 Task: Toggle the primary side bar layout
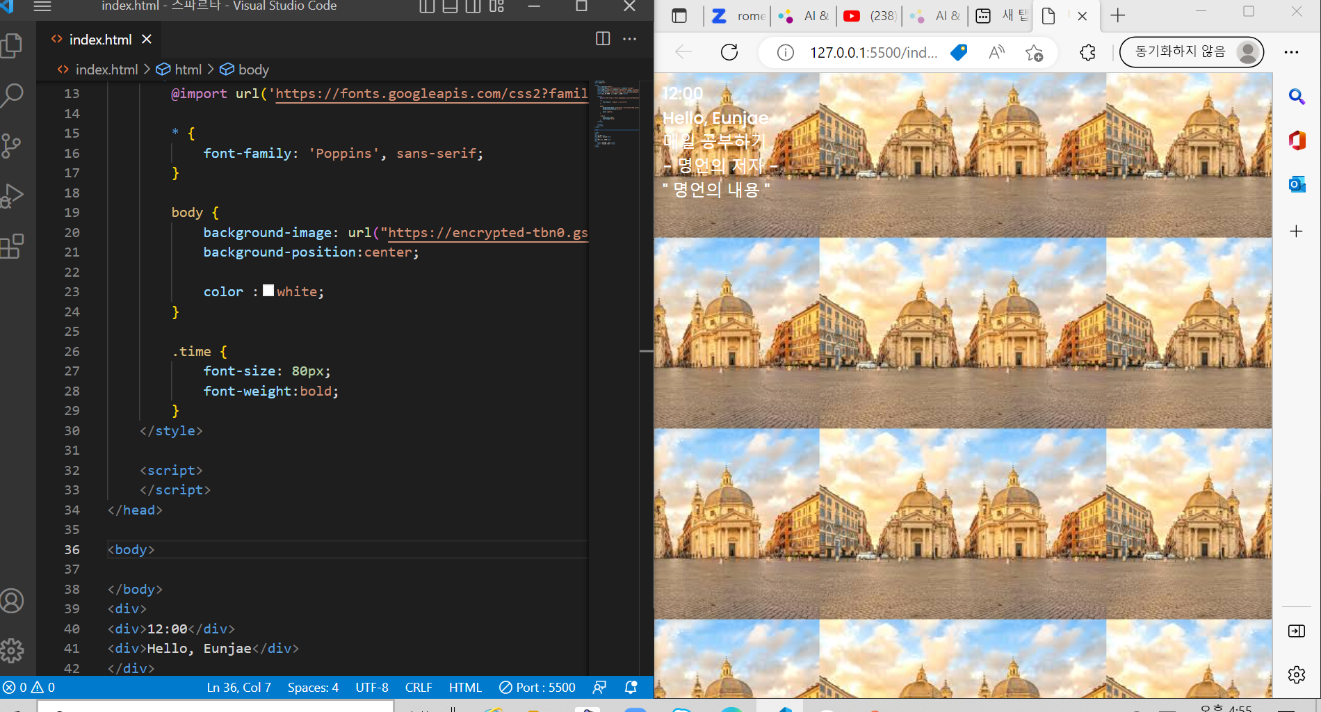427,6
